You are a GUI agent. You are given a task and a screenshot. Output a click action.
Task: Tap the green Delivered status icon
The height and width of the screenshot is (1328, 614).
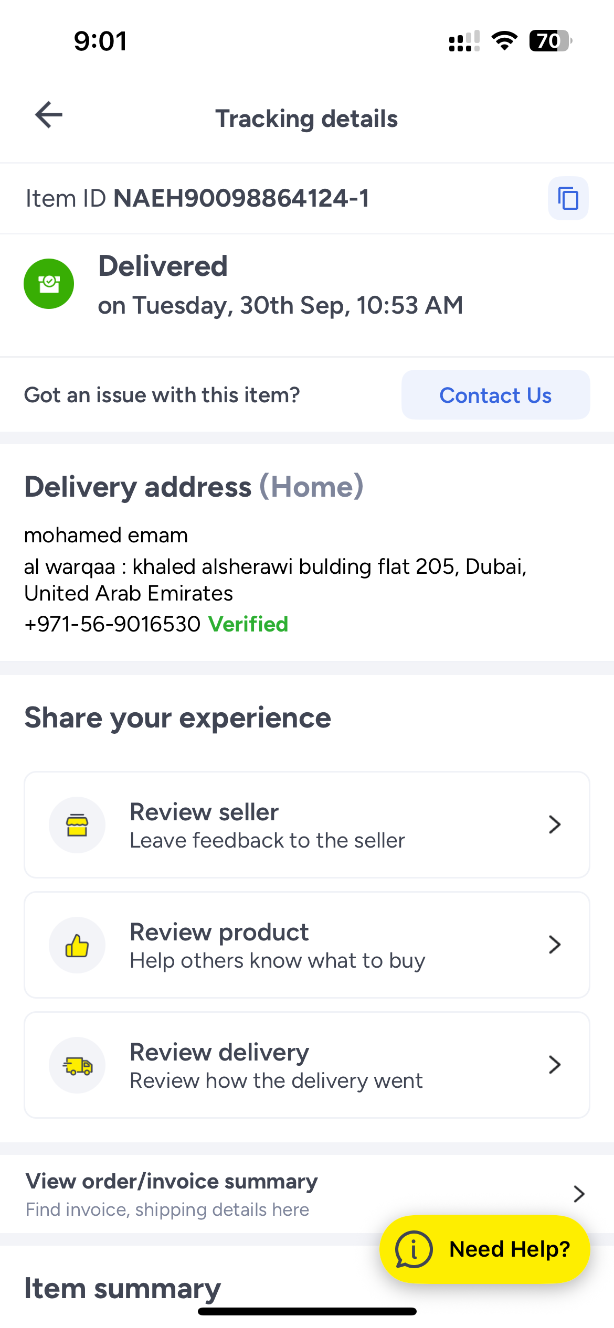tap(49, 284)
